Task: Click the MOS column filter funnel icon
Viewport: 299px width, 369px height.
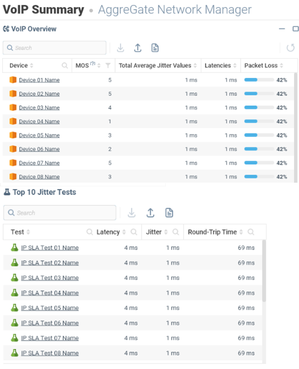Action: pyautogui.click(x=108, y=65)
